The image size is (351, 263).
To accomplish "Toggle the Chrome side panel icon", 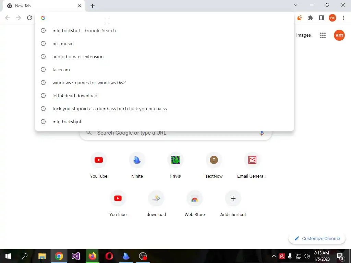I will click(x=322, y=18).
